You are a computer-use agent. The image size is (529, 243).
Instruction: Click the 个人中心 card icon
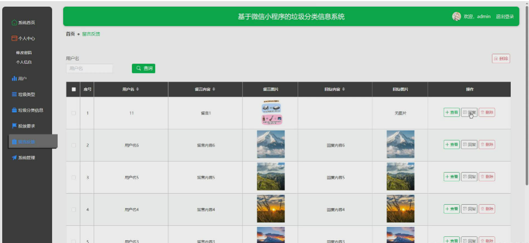click(x=14, y=38)
